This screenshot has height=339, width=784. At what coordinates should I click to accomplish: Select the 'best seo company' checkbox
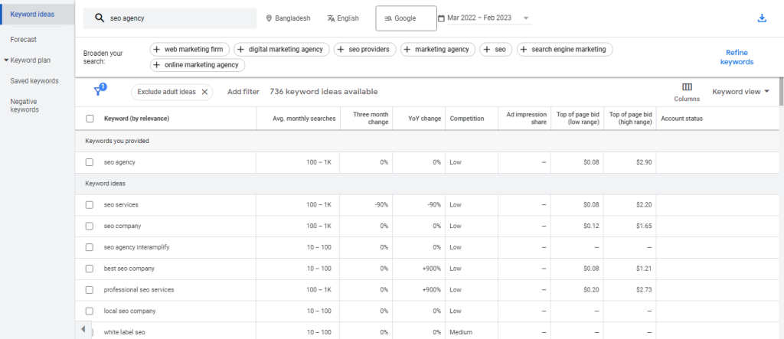[90, 269]
